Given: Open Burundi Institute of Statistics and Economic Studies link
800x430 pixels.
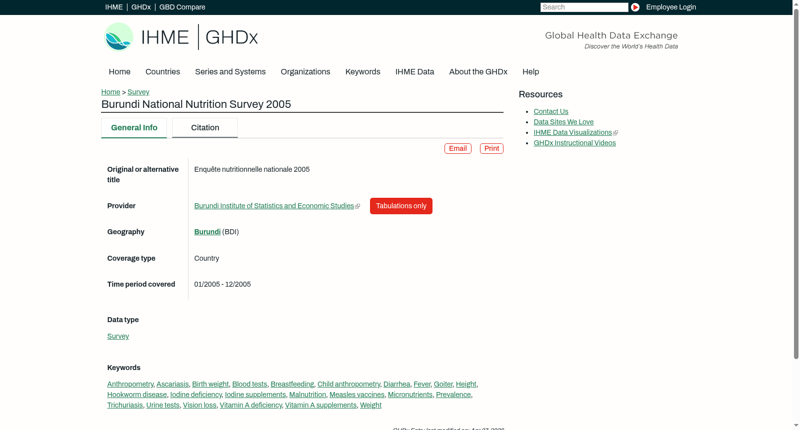Looking at the screenshot, I should click(274, 206).
